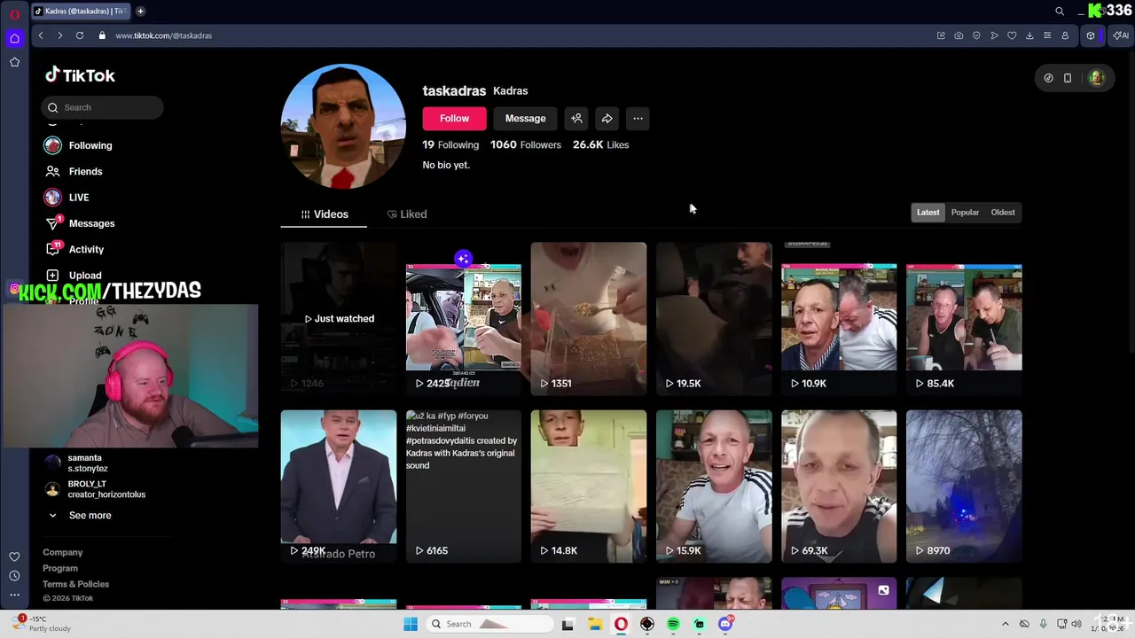Open Upload in the sidebar
1135x638 pixels.
pos(74,276)
